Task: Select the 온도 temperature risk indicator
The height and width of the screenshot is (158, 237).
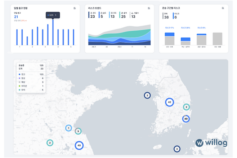Action: click(x=93, y=15)
